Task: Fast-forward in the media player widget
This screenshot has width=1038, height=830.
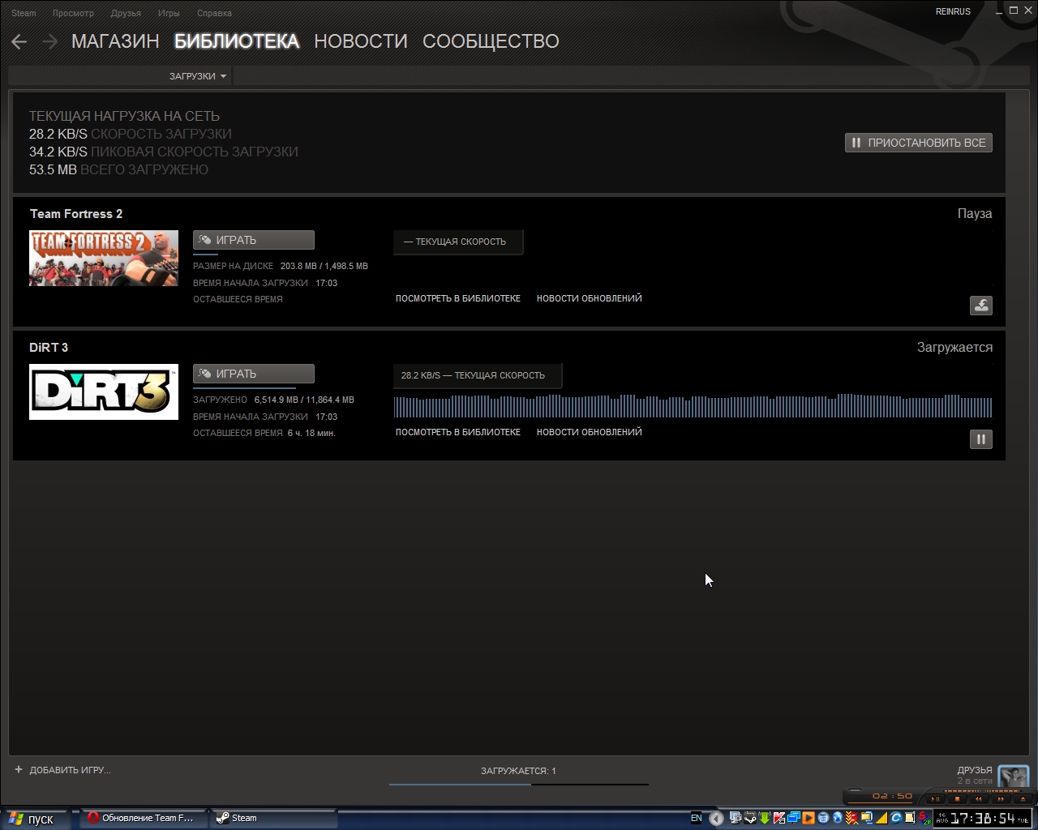Action: pyautogui.click(x=1001, y=799)
